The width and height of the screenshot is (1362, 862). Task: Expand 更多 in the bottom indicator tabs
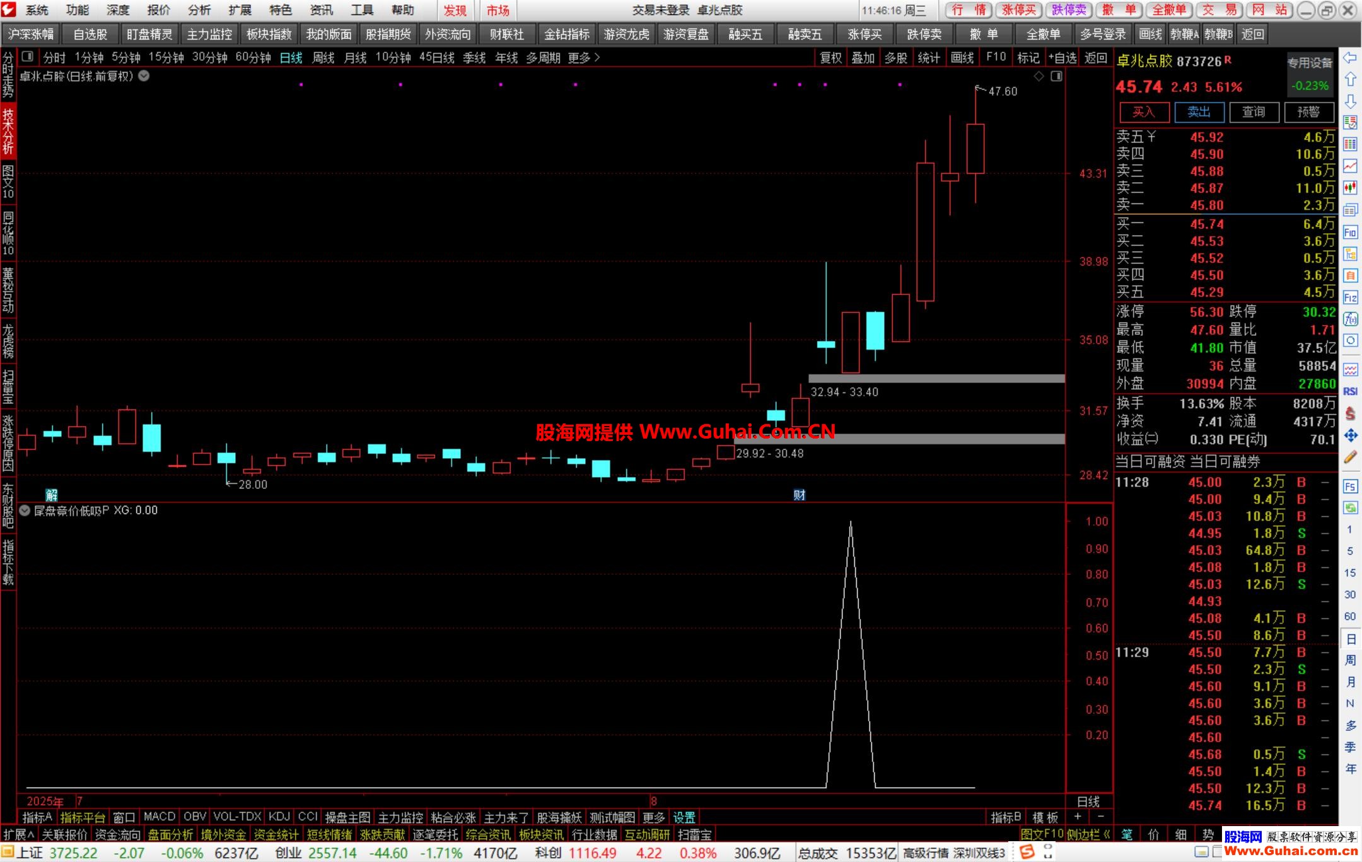pos(653,817)
